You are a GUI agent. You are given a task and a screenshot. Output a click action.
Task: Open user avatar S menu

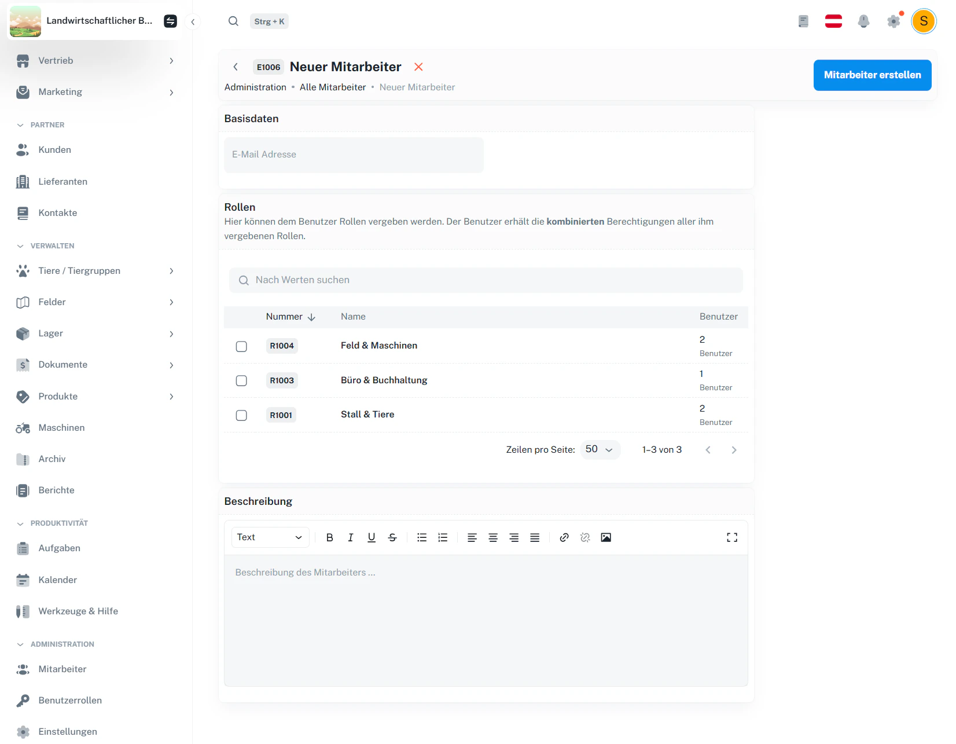click(924, 21)
